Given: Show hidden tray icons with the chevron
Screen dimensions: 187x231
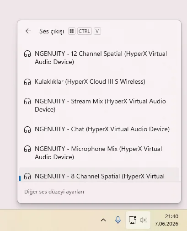Looking at the screenshot, I should (x=103, y=220).
